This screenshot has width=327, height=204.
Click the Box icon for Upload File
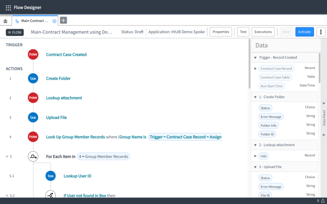33,117
